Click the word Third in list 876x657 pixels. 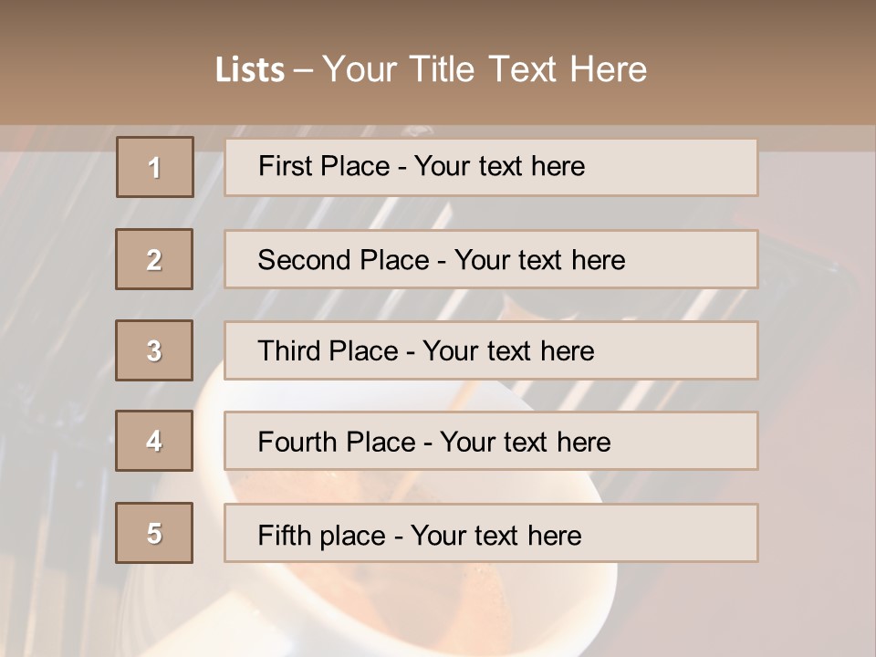coord(290,351)
